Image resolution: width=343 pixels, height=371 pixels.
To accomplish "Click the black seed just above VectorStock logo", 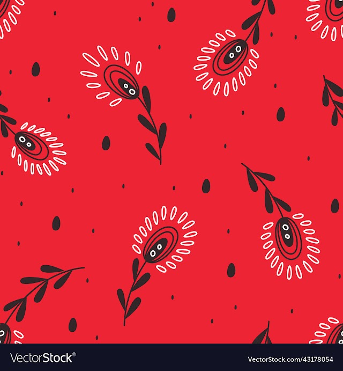I will (73, 325).
